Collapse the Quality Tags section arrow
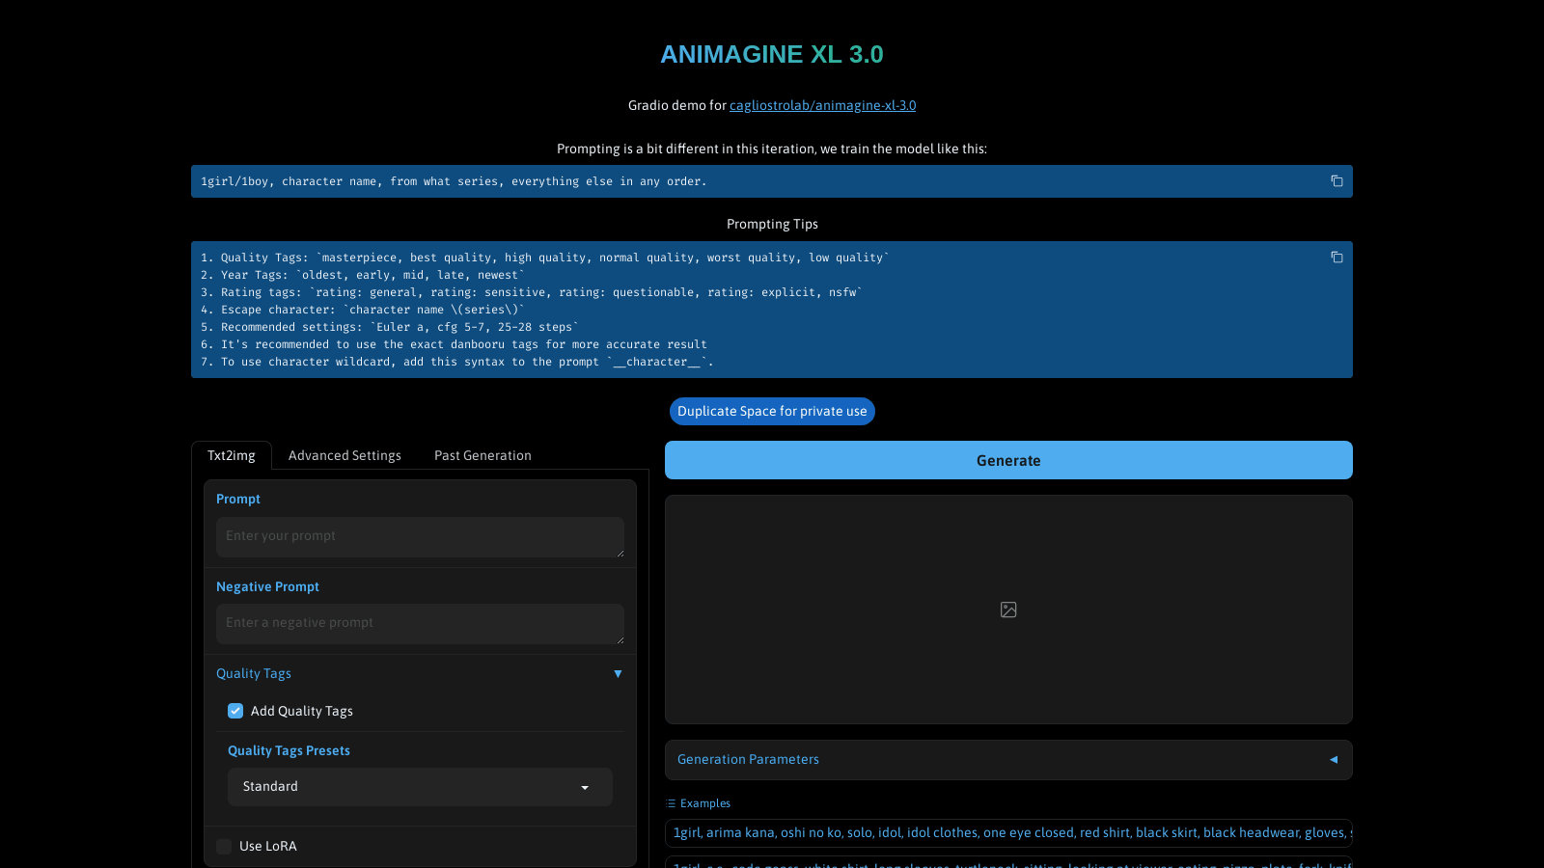Viewport: 1544px width, 868px height. click(618, 674)
